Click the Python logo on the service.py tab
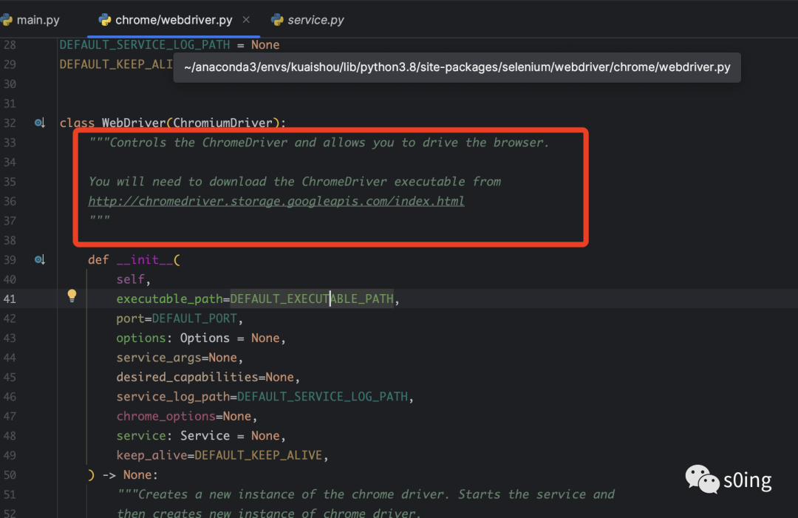 (x=276, y=19)
